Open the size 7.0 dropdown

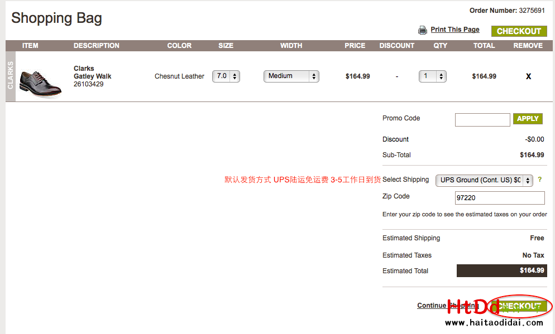[x=226, y=76]
